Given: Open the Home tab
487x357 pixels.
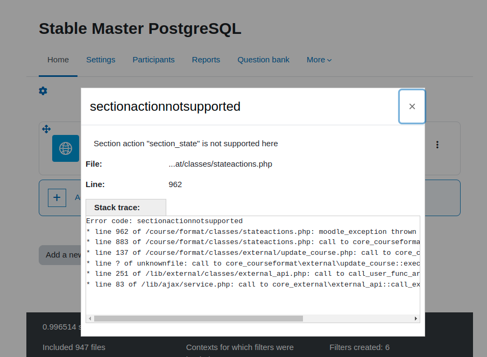Looking at the screenshot, I should [58, 60].
